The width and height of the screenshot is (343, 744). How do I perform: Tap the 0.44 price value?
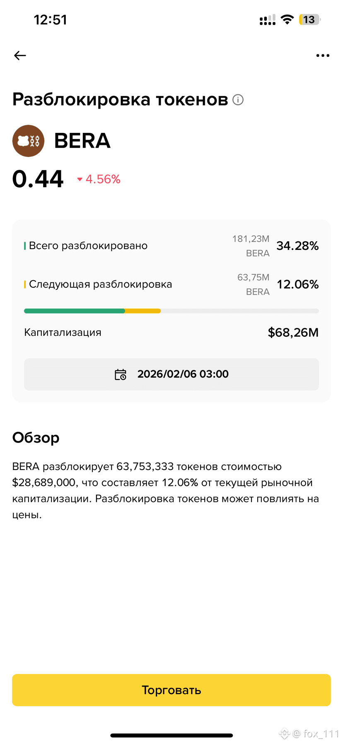click(38, 179)
